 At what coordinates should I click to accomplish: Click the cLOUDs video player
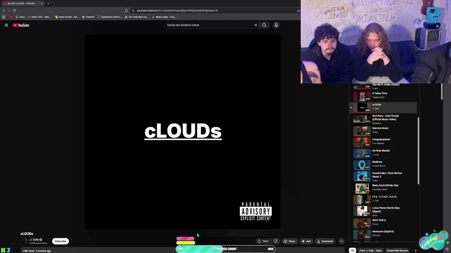click(x=183, y=131)
